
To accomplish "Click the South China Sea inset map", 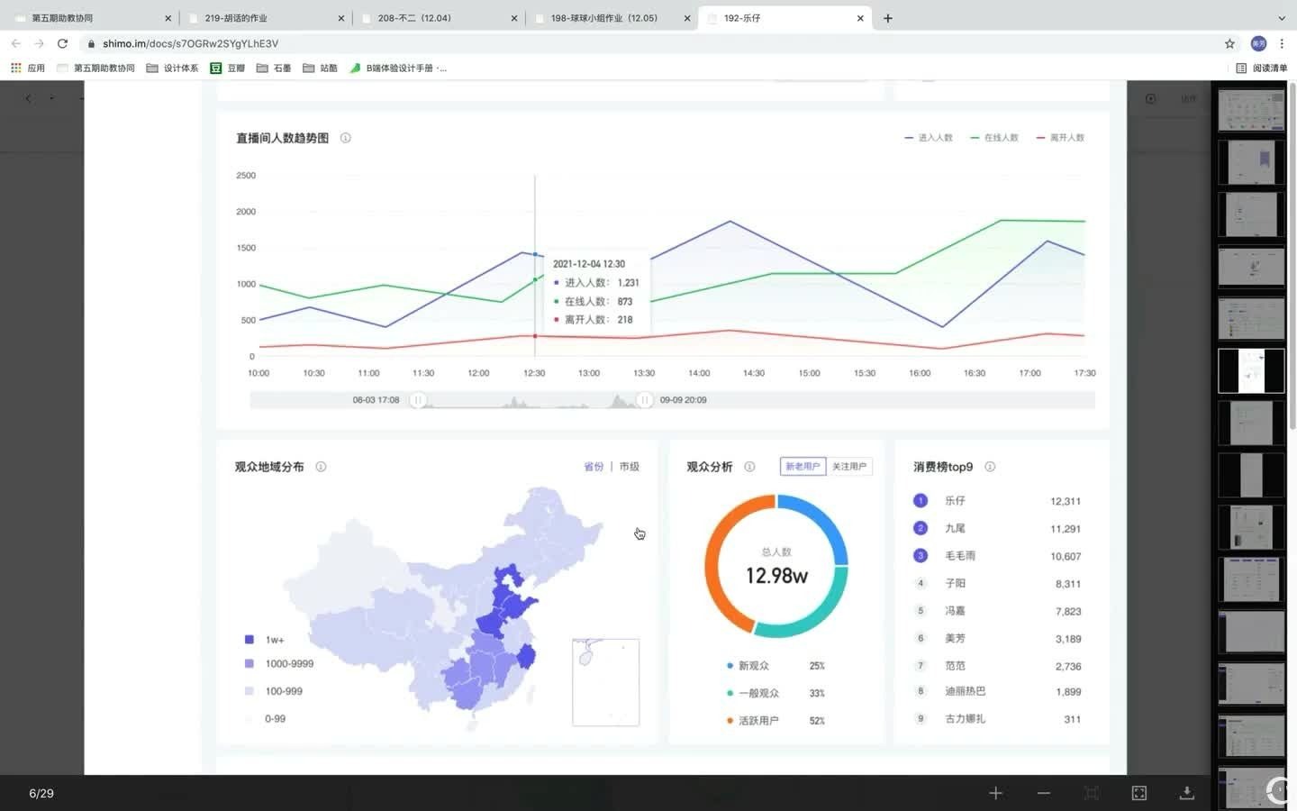I will coord(606,682).
